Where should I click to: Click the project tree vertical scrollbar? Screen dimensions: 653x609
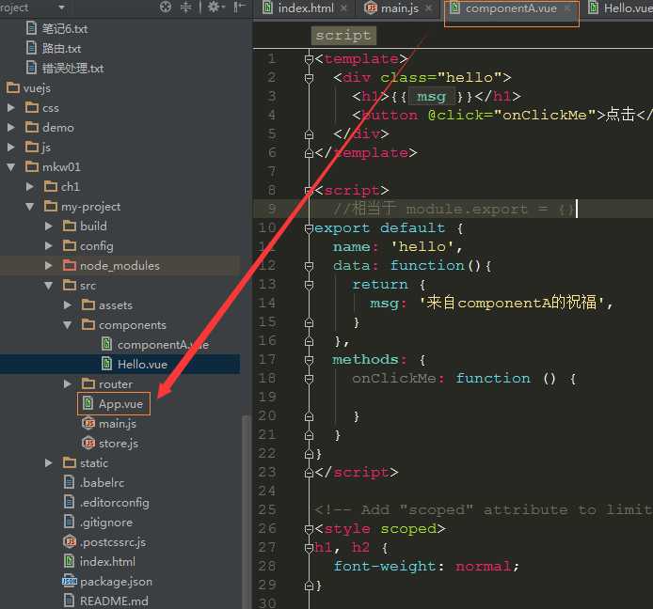point(246,511)
